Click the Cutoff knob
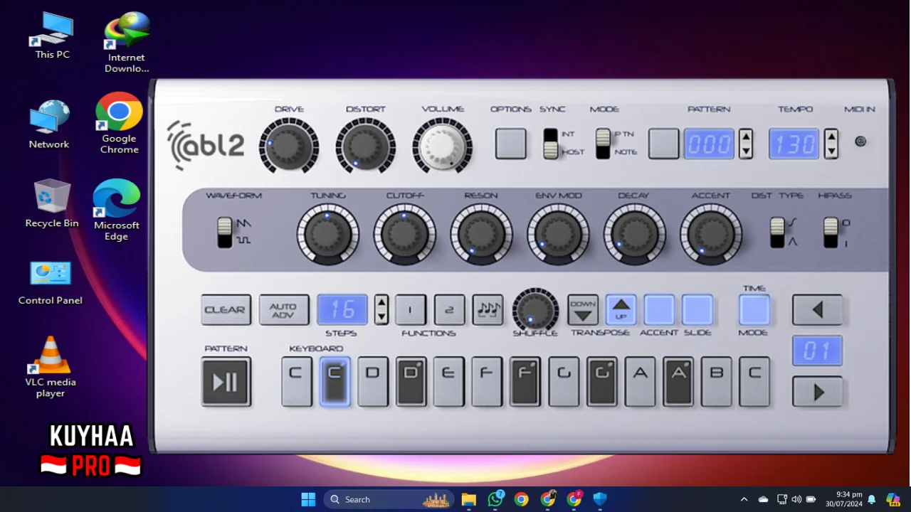The width and height of the screenshot is (911, 512). [405, 234]
